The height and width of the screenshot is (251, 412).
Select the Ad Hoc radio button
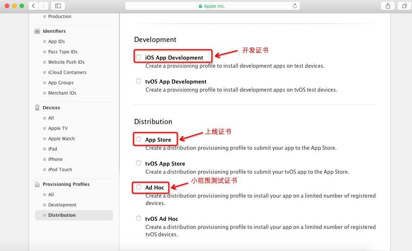click(x=139, y=187)
